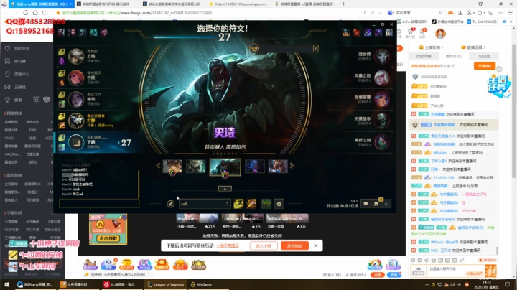Show previous skins with left carousel arrow
This screenshot has width=517, height=290.
[158, 166]
